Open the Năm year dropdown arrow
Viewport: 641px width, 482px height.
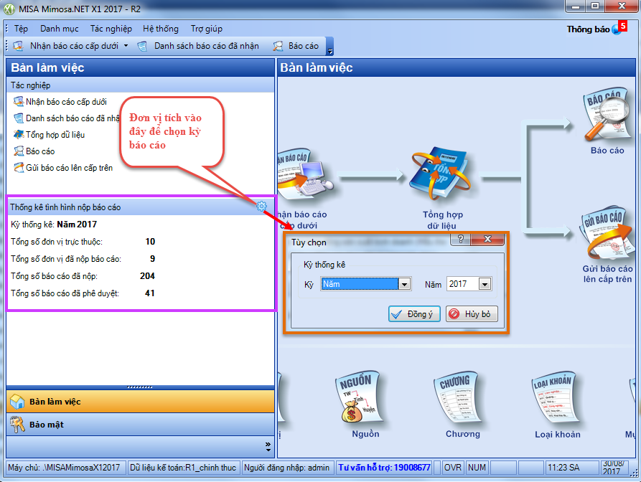click(x=485, y=284)
